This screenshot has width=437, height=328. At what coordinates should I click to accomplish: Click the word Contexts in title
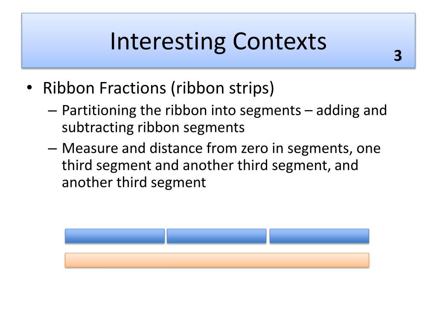[x=279, y=41]
